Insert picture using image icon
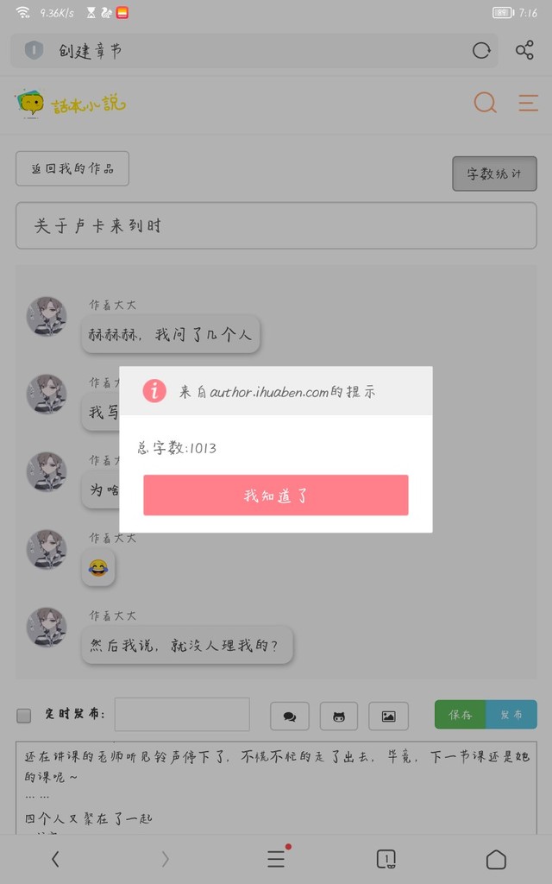 tap(388, 716)
